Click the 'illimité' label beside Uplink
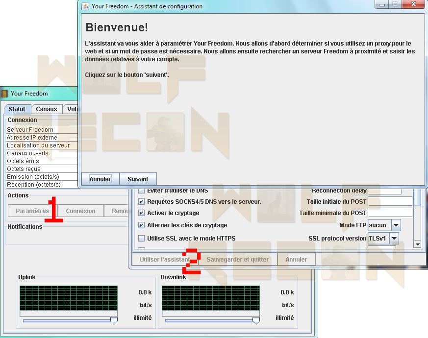Screen dimensions: 428x338 (x=143, y=318)
